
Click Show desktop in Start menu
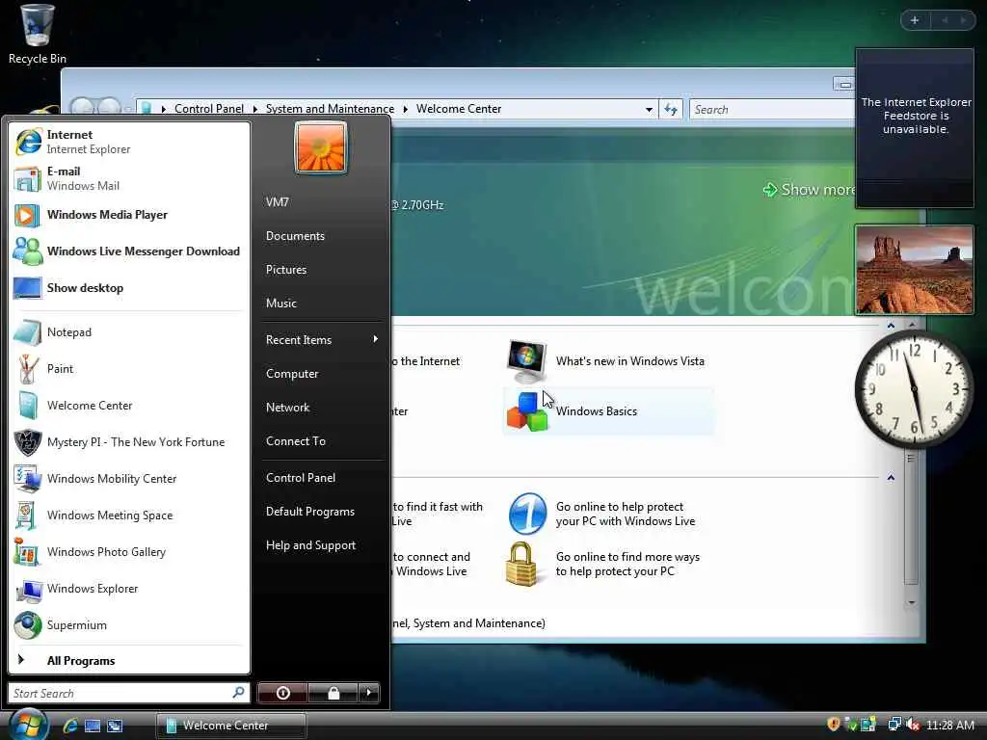(129, 287)
